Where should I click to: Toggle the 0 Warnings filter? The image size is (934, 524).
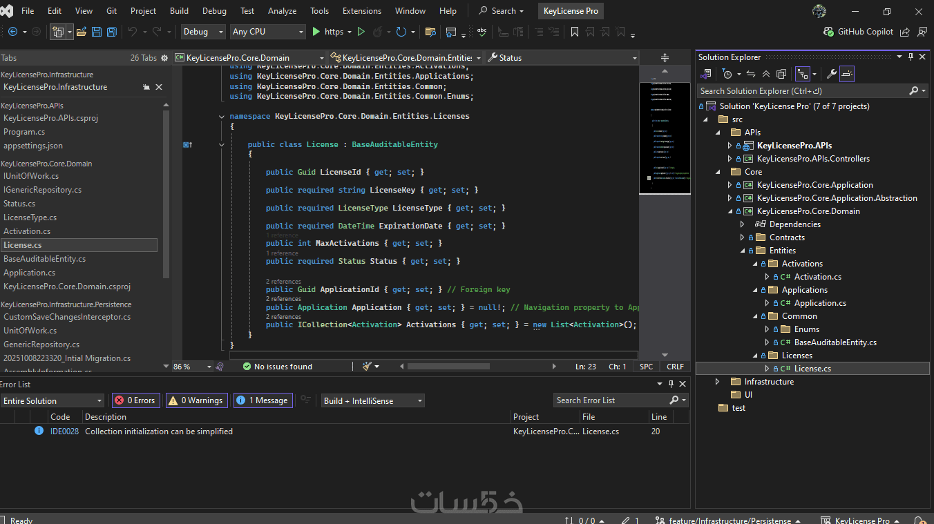(196, 400)
